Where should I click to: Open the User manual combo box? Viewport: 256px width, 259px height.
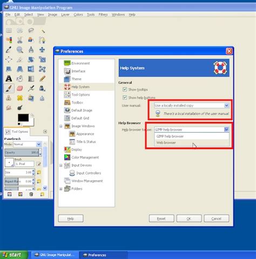coord(191,106)
